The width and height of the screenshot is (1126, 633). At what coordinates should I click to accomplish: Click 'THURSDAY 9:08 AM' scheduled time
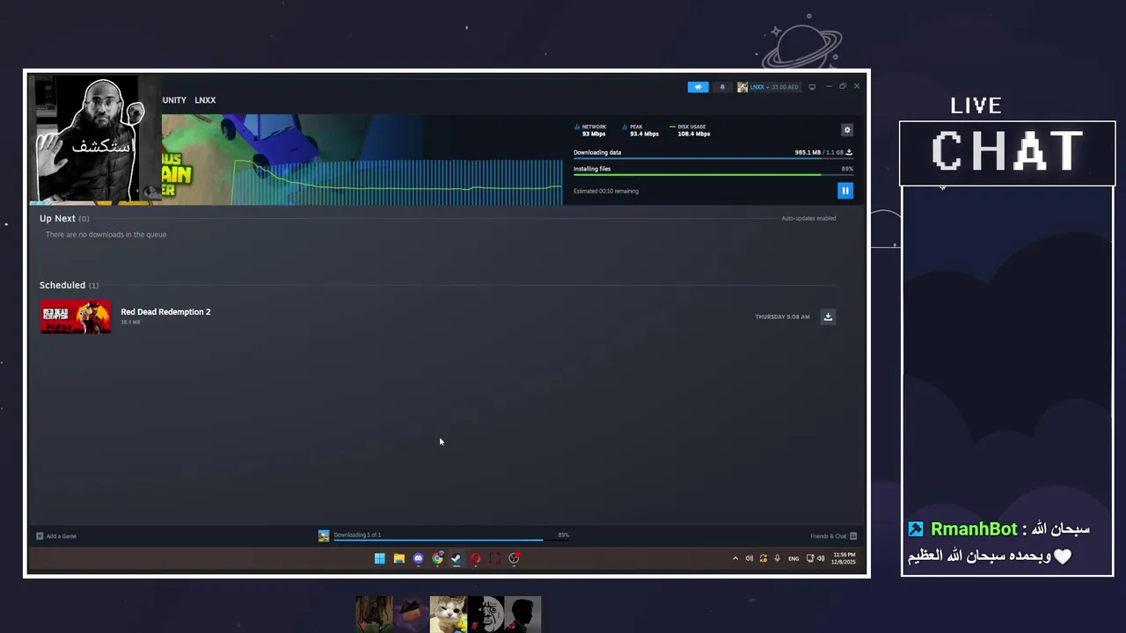(782, 316)
